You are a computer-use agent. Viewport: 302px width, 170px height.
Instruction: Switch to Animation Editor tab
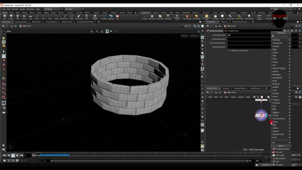21,22
